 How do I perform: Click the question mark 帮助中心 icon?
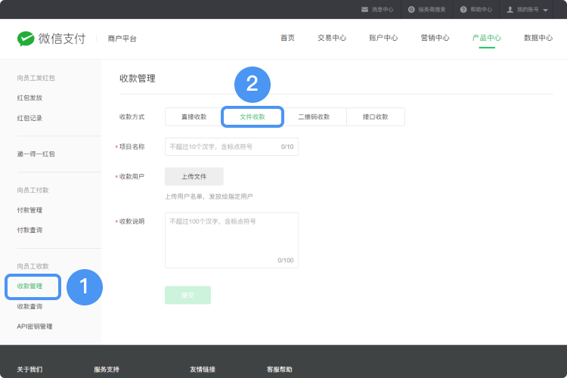[x=463, y=10]
